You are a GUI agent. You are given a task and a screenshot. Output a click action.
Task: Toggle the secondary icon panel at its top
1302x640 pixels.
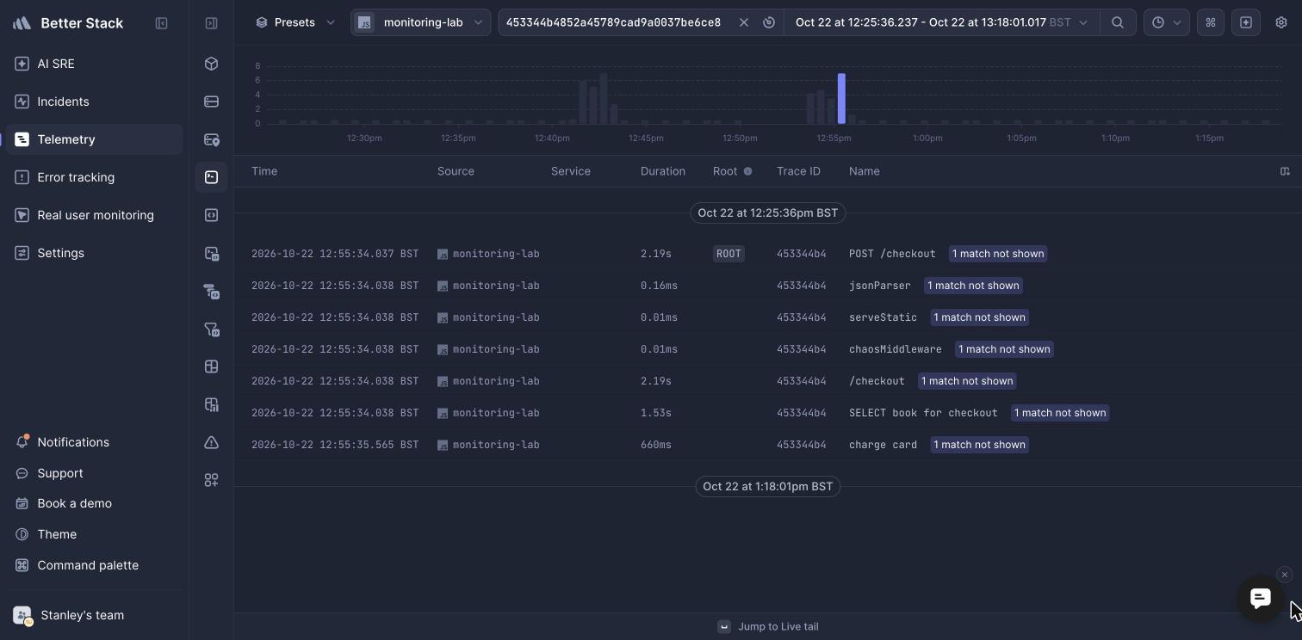211,23
